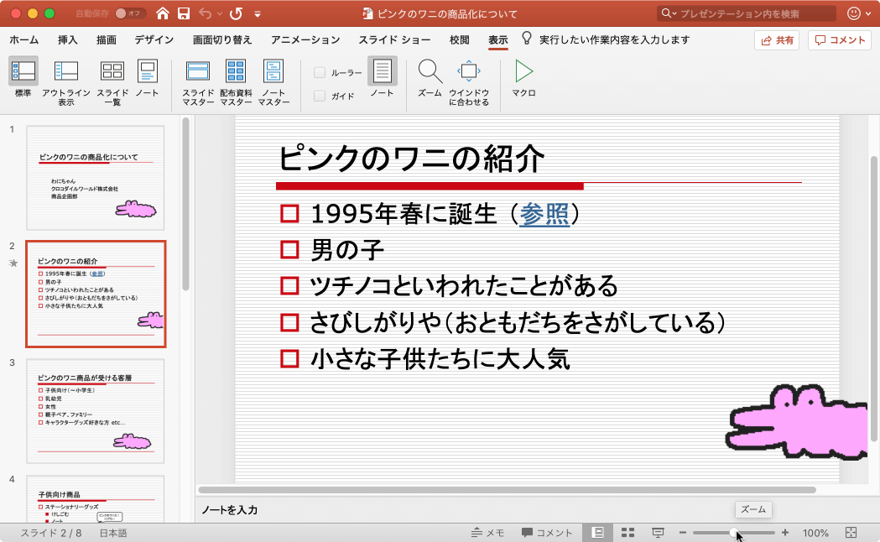
Task: Click bullet 小さな子供たちに大人気
Action: (x=440, y=358)
